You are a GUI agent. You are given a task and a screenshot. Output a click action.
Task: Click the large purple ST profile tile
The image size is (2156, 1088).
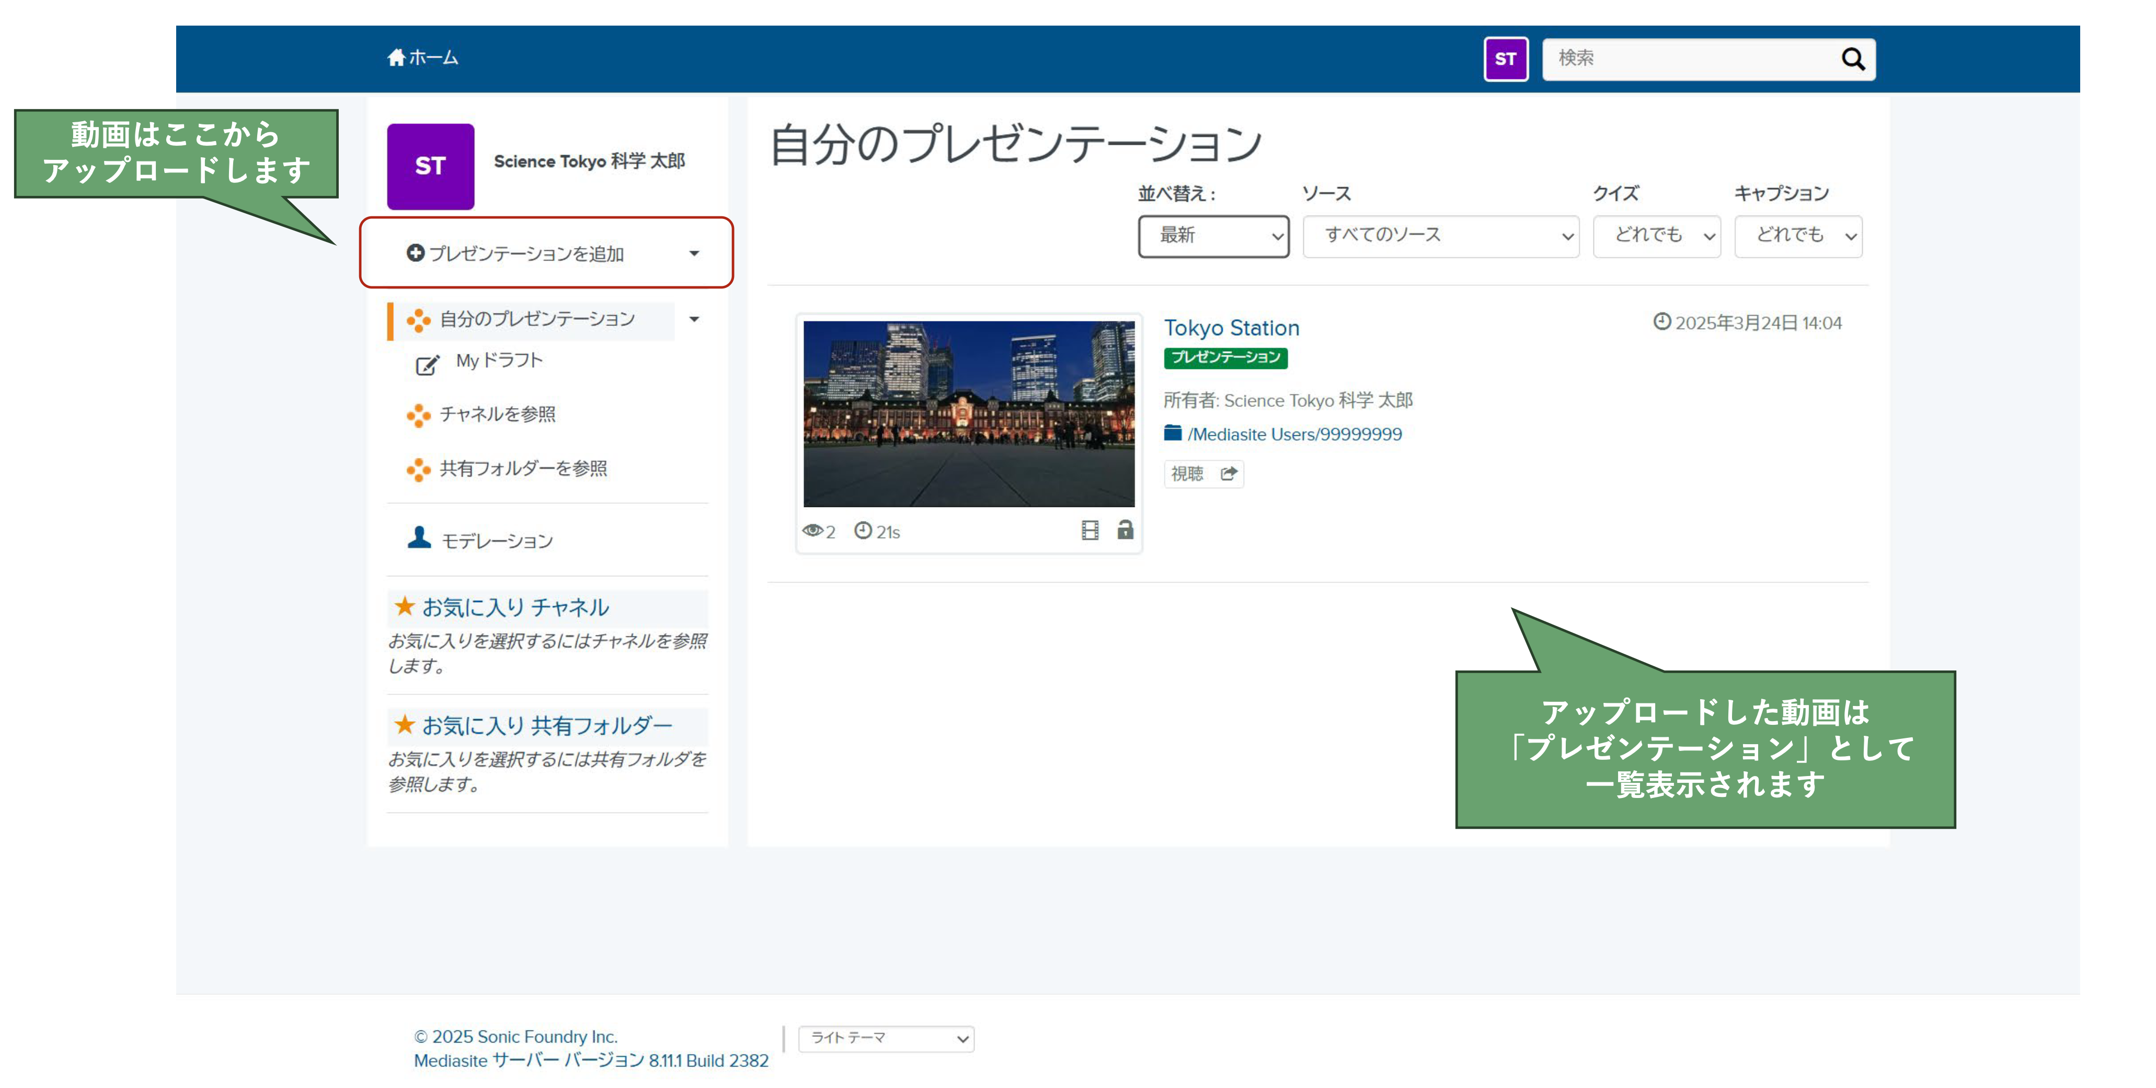(x=430, y=167)
